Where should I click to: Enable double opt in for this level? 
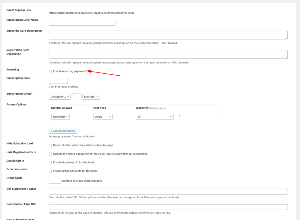[50, 163]
